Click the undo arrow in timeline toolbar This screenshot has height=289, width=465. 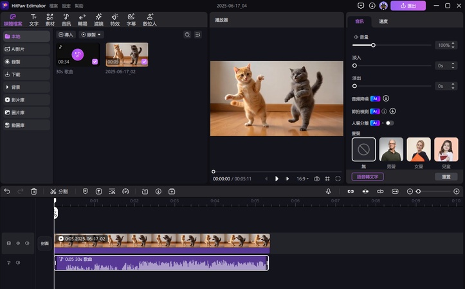(7, 191)
